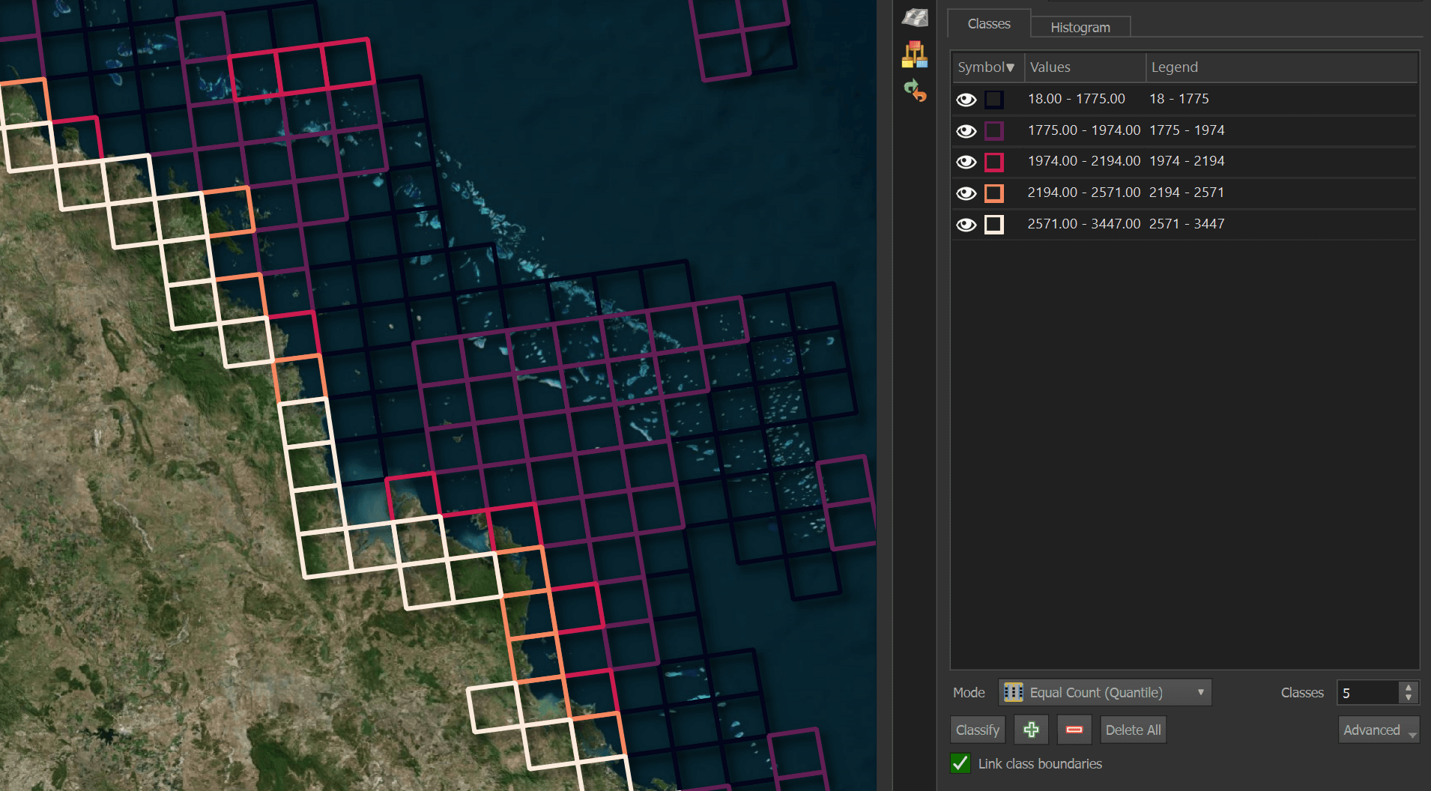Hide the 18 - 1775 class
The height and width of the screenshot is (791, 1431).
point(966,100)
